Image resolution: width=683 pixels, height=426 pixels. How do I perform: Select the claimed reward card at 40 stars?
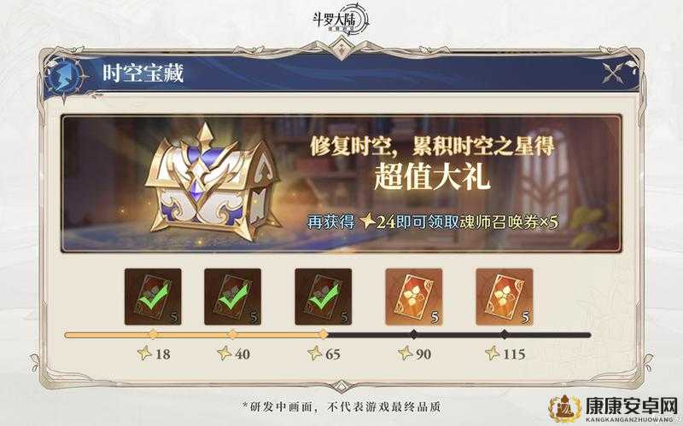pos(232,296)
